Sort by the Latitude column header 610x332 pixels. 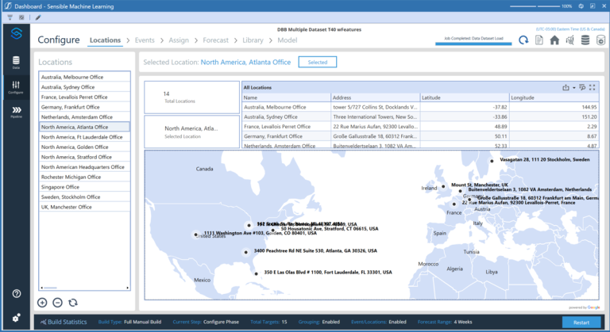[x=465, y=97]
